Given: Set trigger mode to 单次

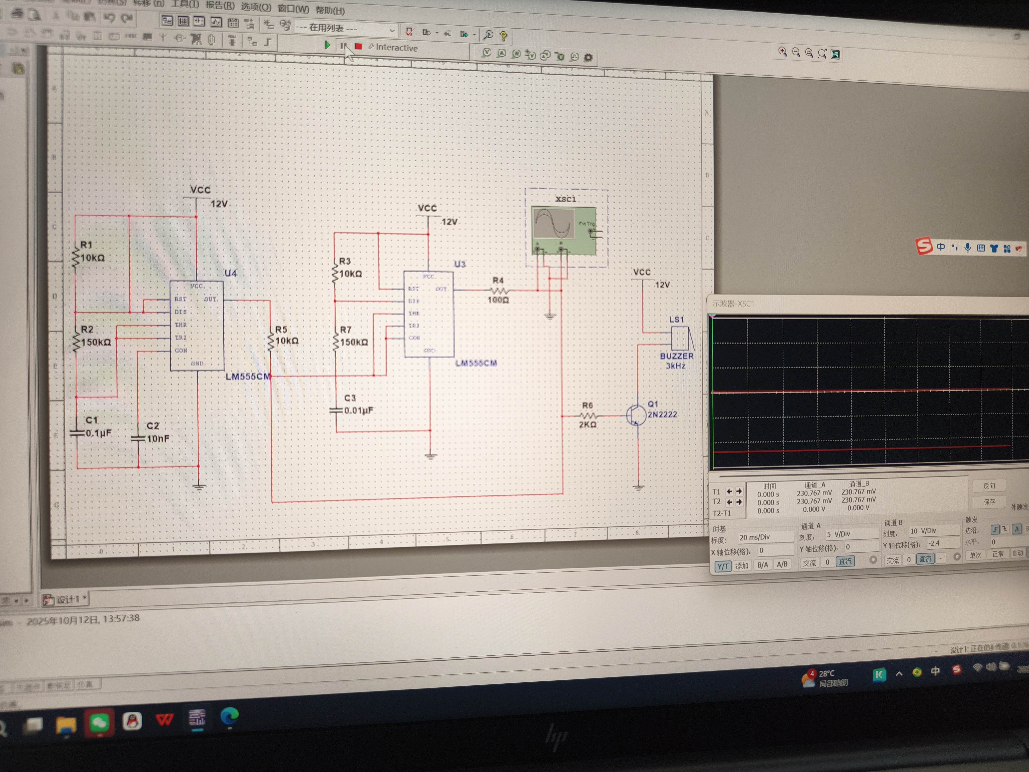Looking at the screenshot, I should (975, 555).
